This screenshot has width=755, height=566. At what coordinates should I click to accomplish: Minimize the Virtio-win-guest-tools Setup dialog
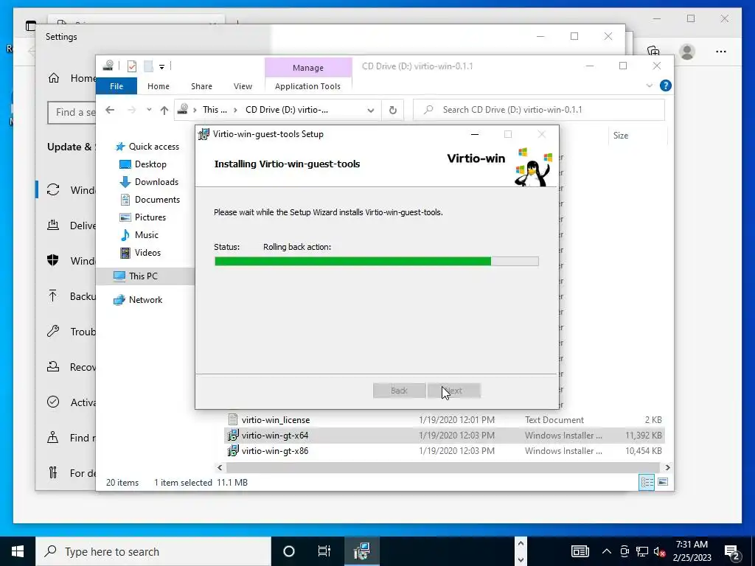pos(475,134)
